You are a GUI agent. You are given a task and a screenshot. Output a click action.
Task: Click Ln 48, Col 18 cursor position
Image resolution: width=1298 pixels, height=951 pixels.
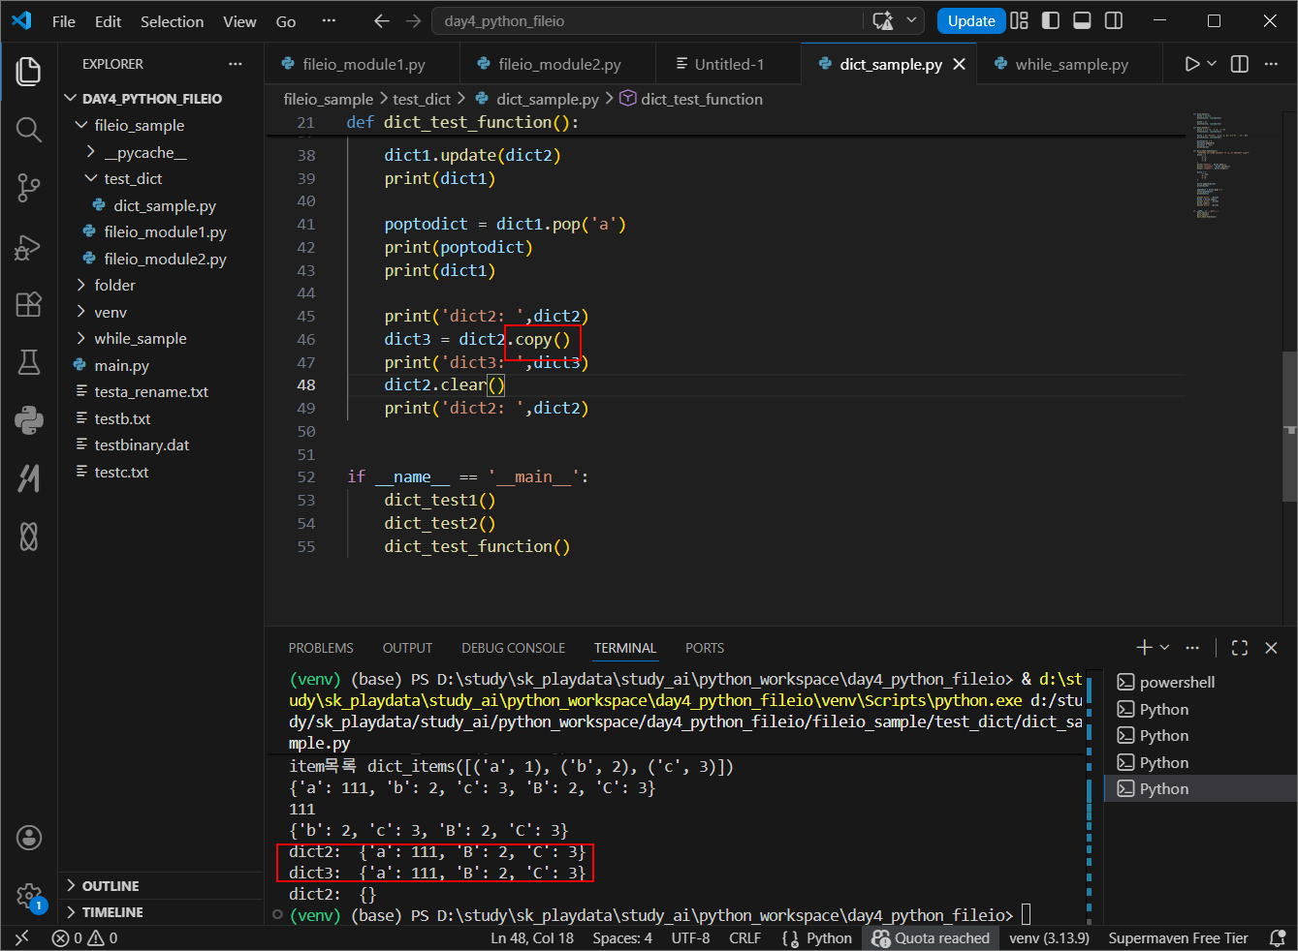tap(532, 937)
